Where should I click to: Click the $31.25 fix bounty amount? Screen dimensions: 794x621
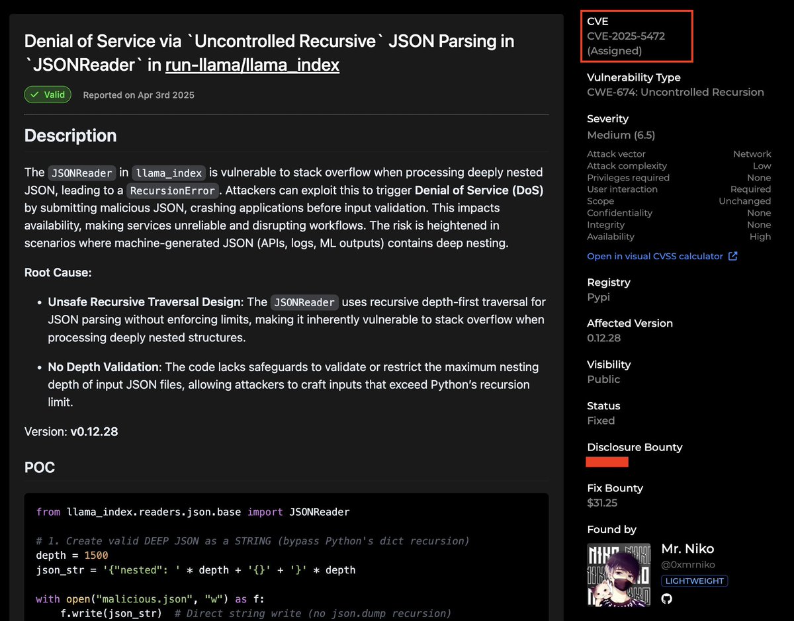click(x=602, y=503)
